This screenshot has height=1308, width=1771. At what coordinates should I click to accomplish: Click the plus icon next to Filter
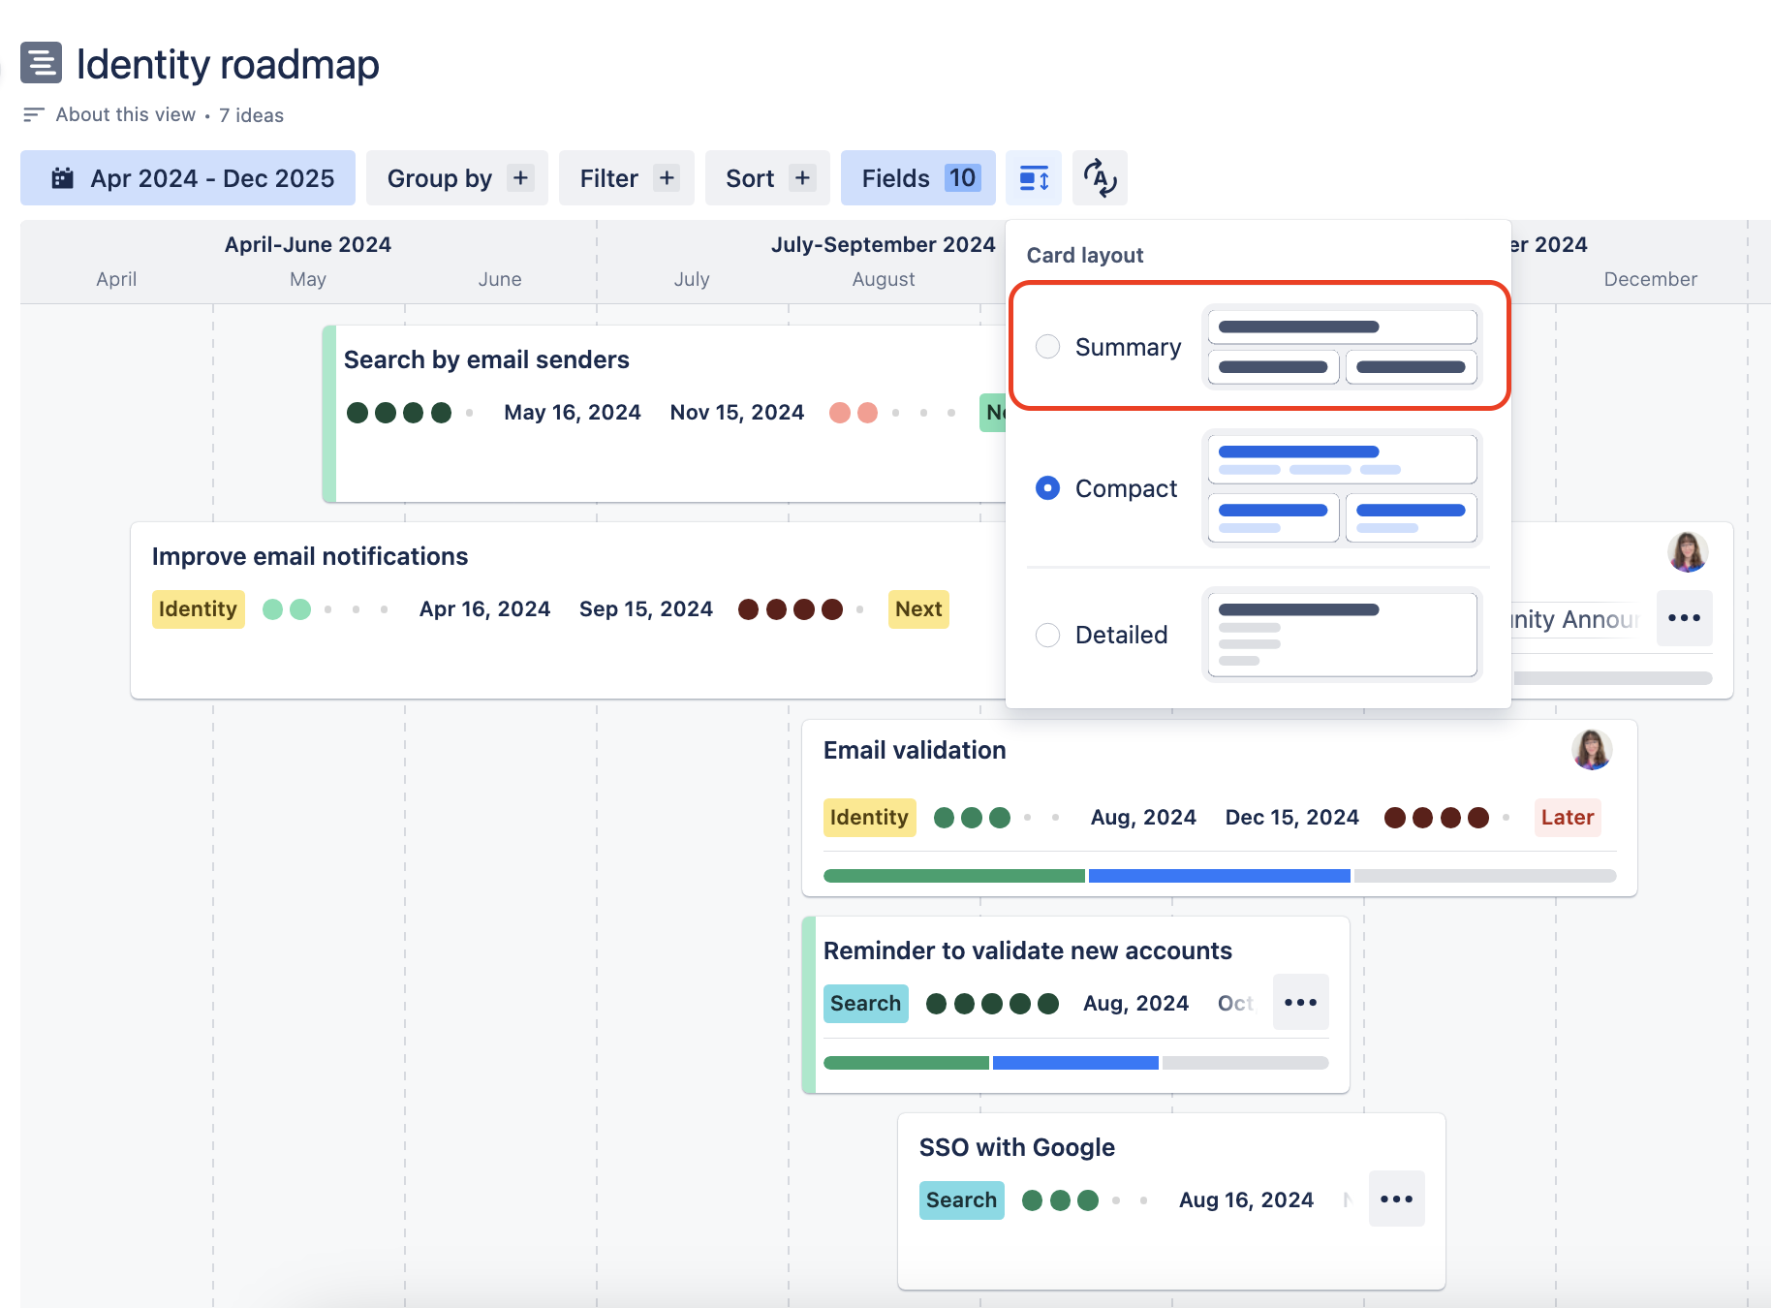click(667, 178)
